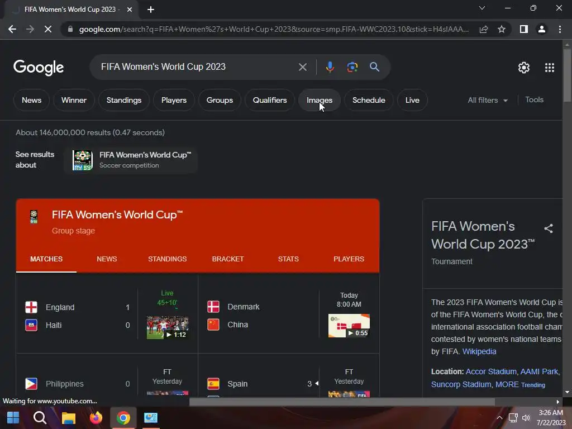Open the NEWS tab in sports card
572x429 pixels.
click(107, 259)
